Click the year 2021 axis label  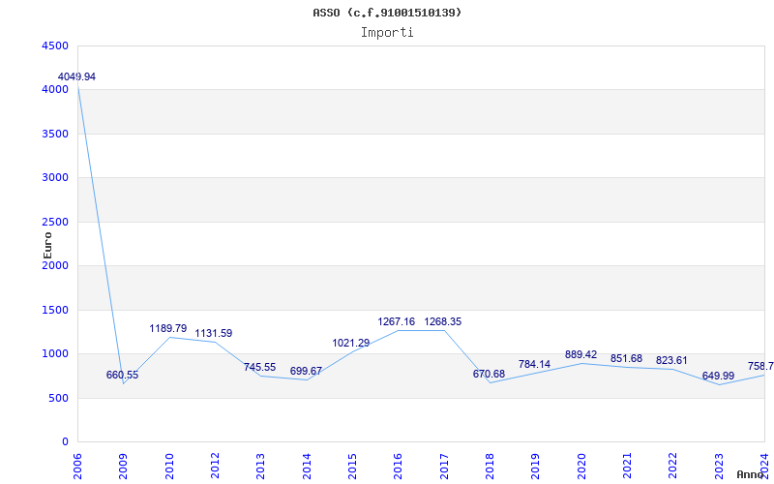pos(627,467)
